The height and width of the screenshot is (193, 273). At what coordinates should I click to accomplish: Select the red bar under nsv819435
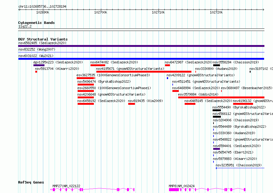132,104
